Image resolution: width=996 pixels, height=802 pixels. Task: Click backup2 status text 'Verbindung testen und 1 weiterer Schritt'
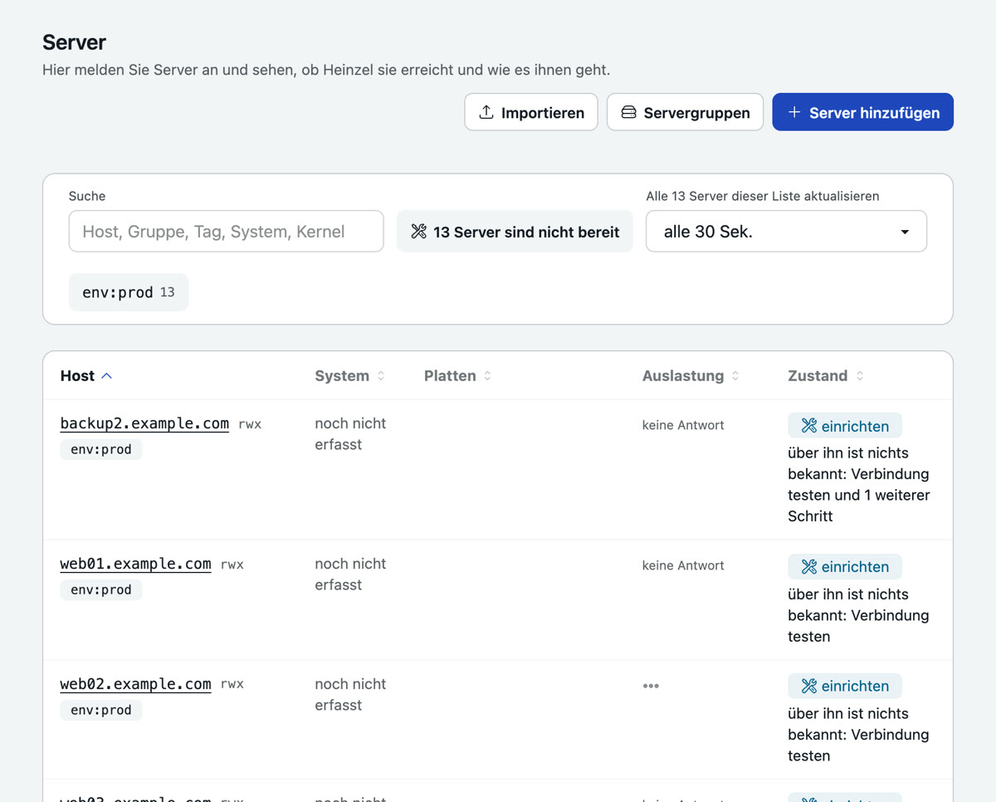[860, 495]
